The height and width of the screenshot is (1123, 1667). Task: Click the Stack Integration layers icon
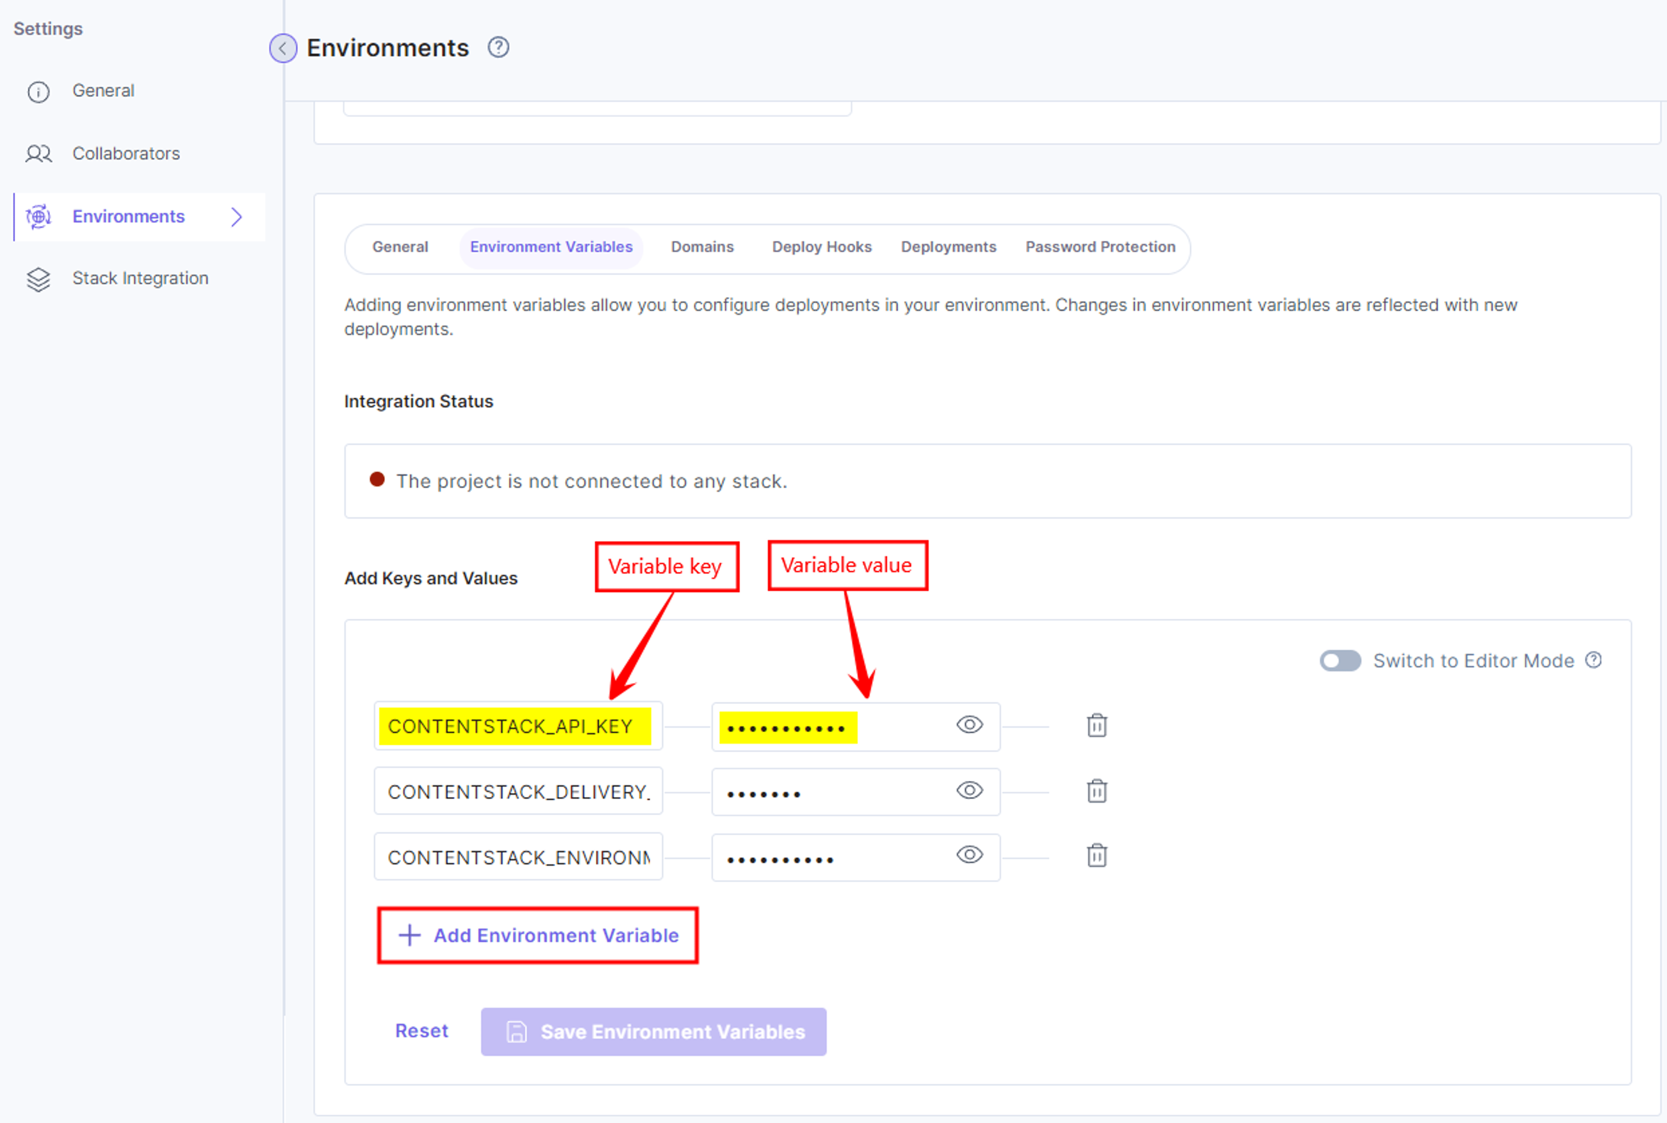(x=39, y=279)
